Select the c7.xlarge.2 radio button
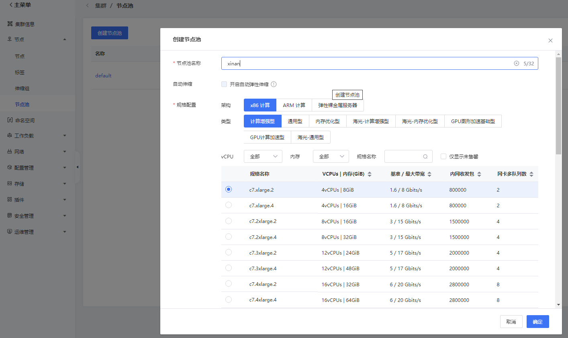Screen dimensions: 568x338 pos(229,189)
